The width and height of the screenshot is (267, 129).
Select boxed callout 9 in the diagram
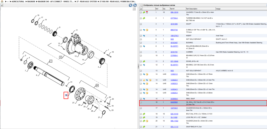60,57
